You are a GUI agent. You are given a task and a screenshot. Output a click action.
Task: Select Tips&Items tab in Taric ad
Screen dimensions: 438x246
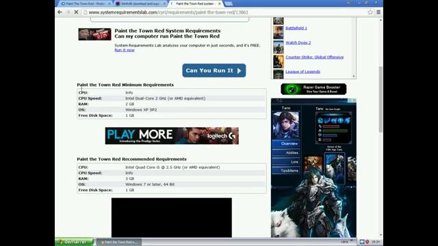[286, 171]
